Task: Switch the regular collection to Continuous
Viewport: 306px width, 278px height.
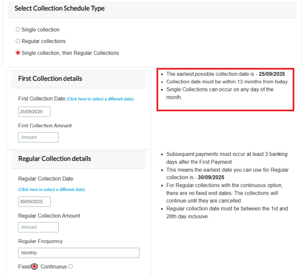Action: click(70, 267)
